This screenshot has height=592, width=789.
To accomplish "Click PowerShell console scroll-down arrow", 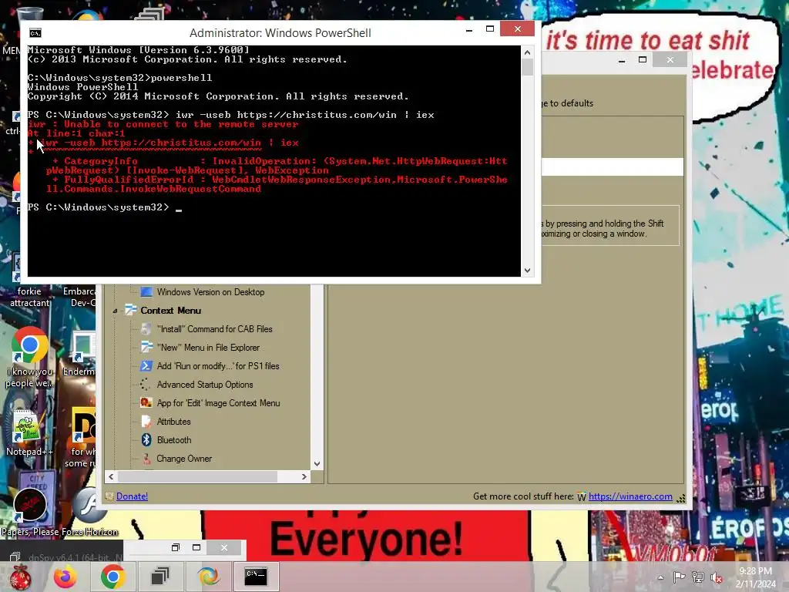I will point(527,271).
